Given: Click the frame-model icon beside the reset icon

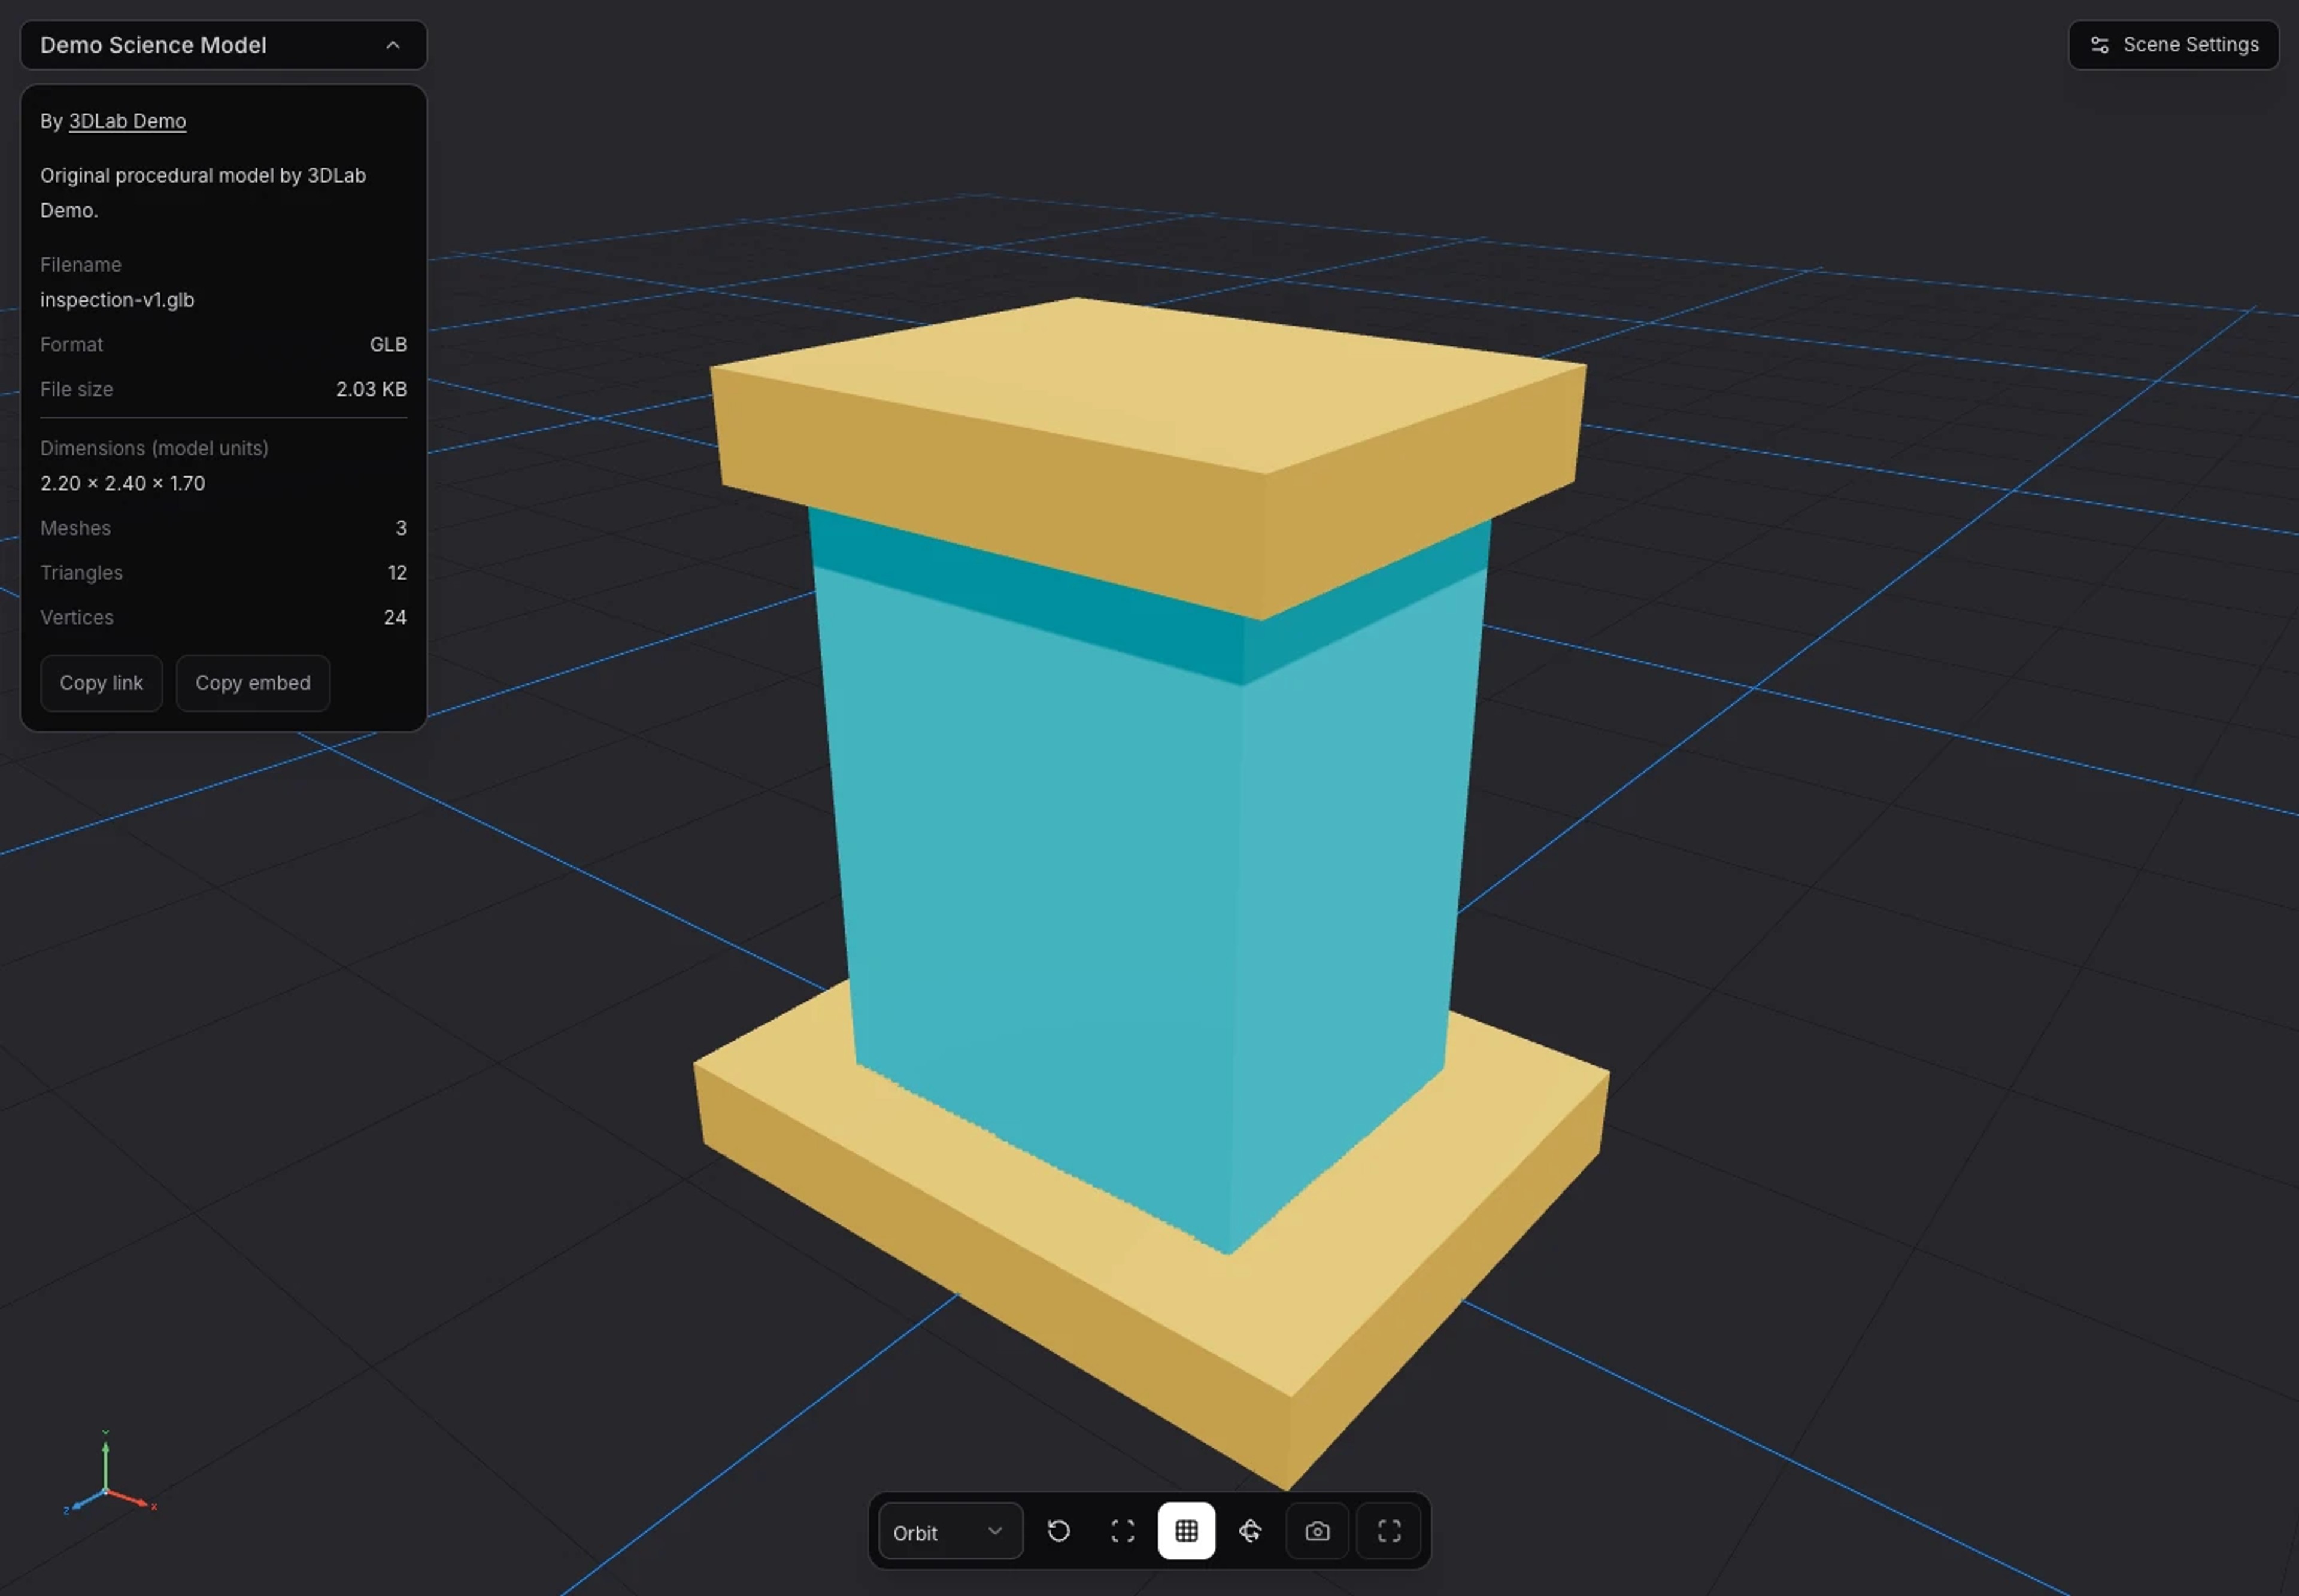Looking at the screenshot, I should pyautogui.click(x=1123, y=1531).
